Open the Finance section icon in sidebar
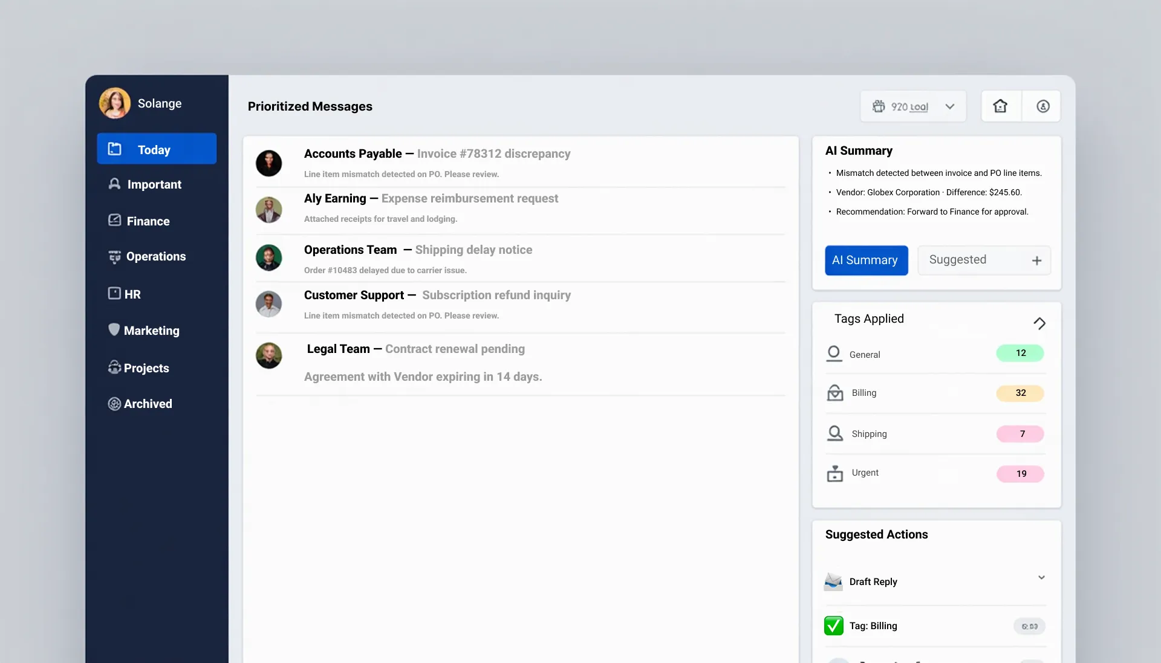Screen dimensions: 1161x663 click(x=114, y=221)
